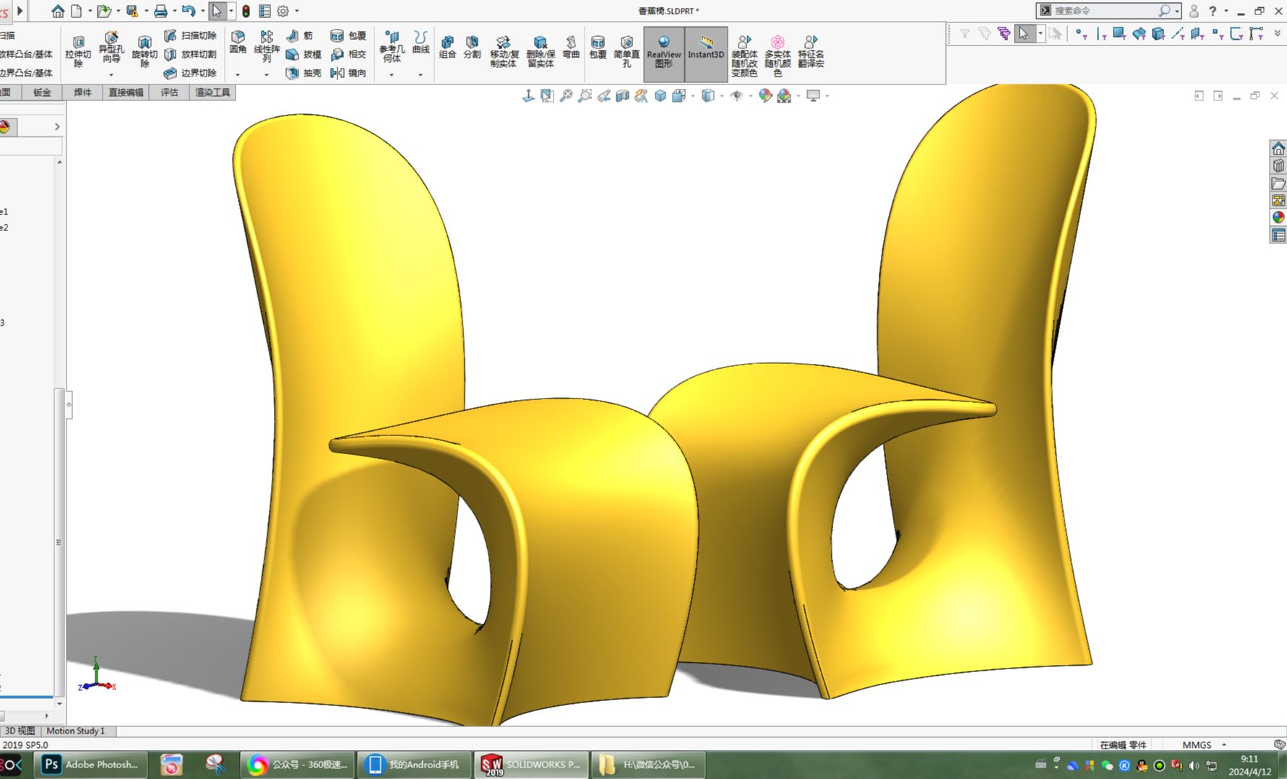Select the 线性阵列 Linear Pattern tool
Screen dimensions: 1287x779
pyautogui.click(x=267, y=46)
